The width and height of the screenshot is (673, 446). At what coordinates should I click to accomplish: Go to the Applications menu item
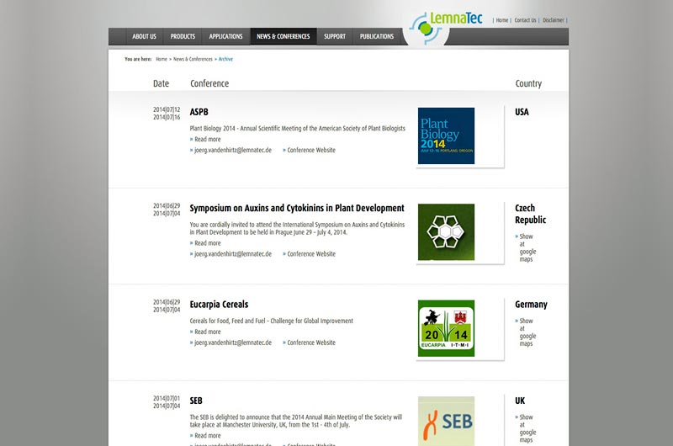225,37
